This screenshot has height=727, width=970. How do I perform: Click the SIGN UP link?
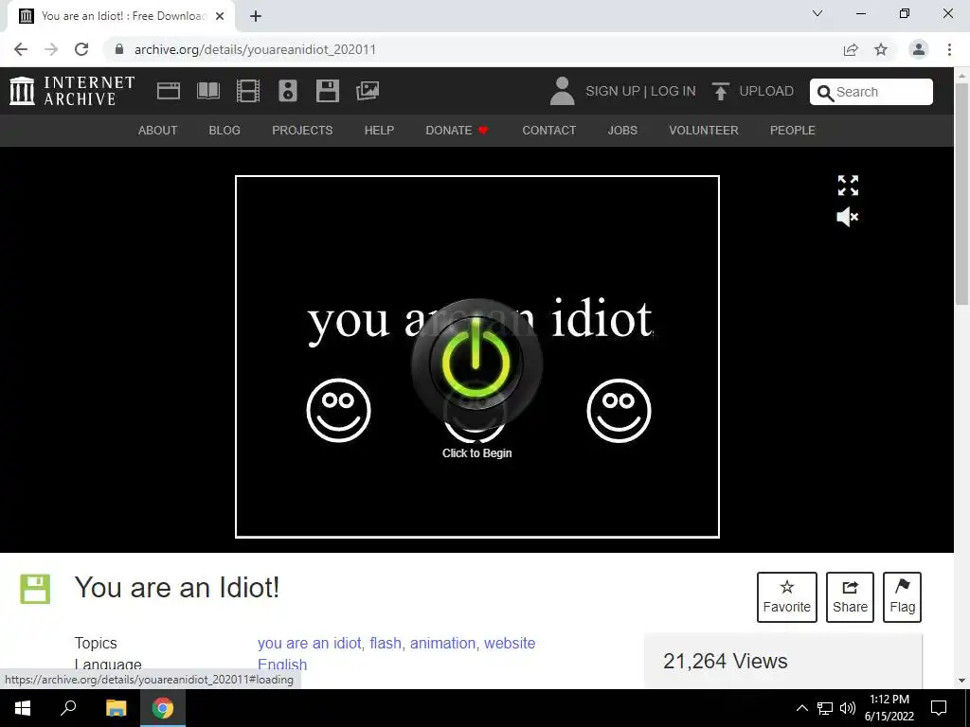[613, 91]
